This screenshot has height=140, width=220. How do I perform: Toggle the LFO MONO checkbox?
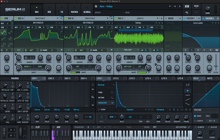click(x=99, y=109)
